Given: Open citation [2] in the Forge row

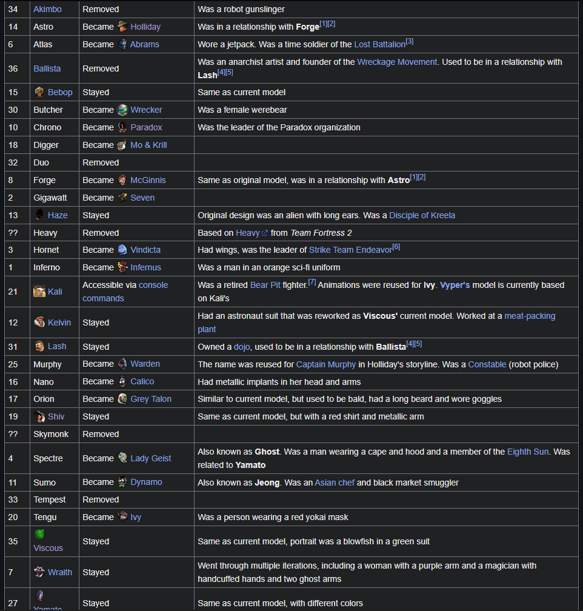Looking at the screenshot, I should click(422, 176).
